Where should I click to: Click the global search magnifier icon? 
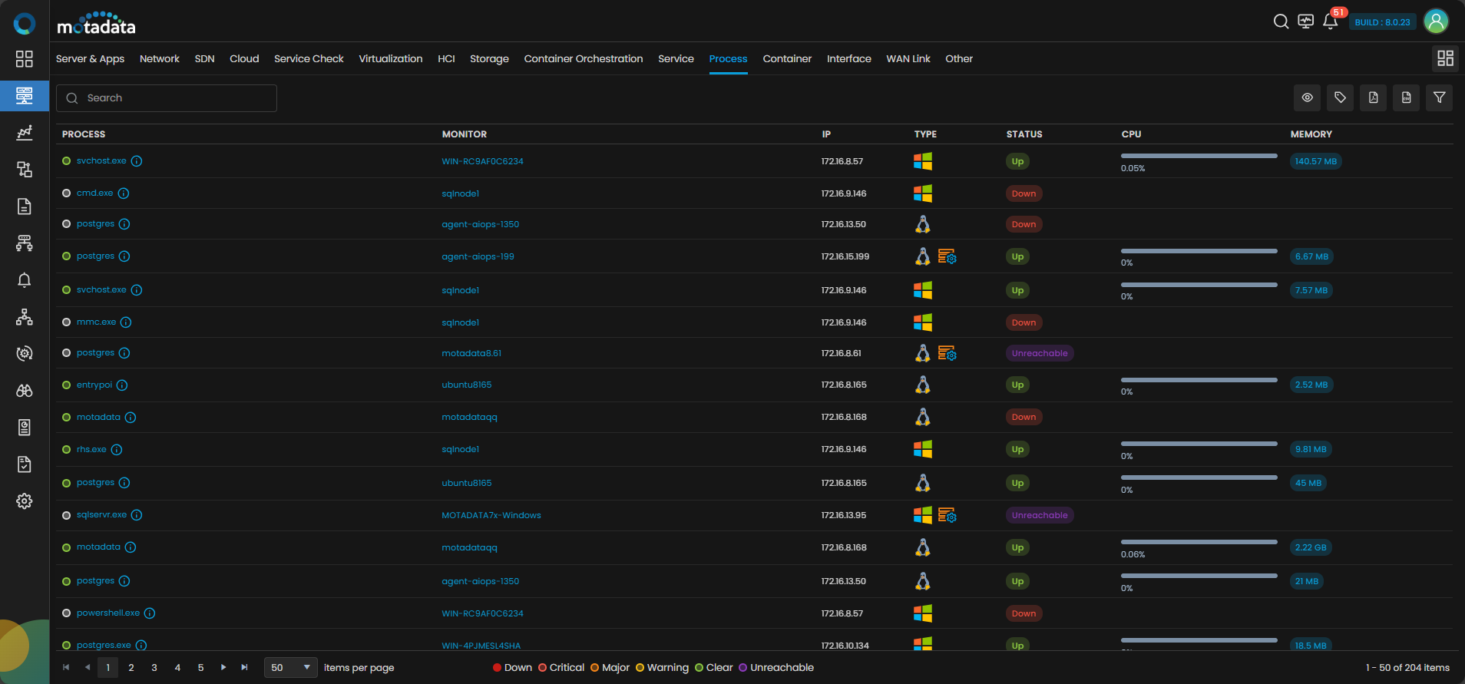pyautogui.click(x=1281, y=21)
